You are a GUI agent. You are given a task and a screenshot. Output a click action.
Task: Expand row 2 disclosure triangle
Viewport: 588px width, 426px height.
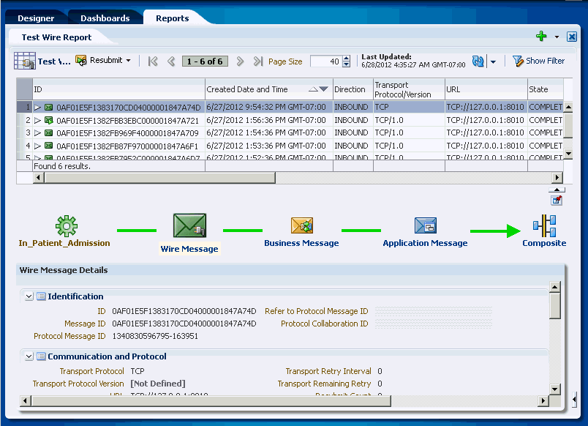tap(37, 121)
